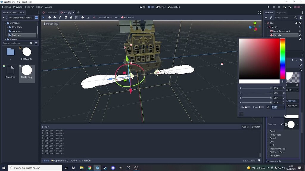Expand the Depth section

[x=273, y=131]
